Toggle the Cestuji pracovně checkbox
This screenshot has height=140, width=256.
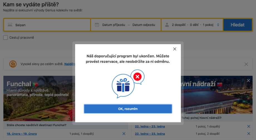coord(5,38)
